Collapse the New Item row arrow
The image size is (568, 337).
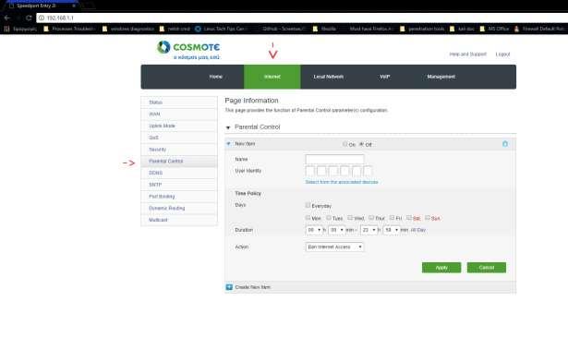(228, 144)
